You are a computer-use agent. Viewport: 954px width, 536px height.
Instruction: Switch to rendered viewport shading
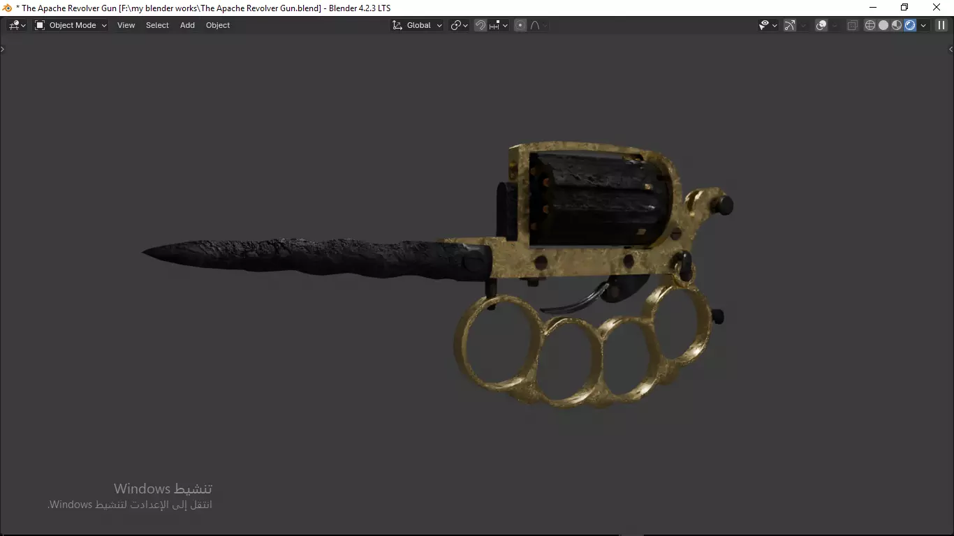pos(910,25)
